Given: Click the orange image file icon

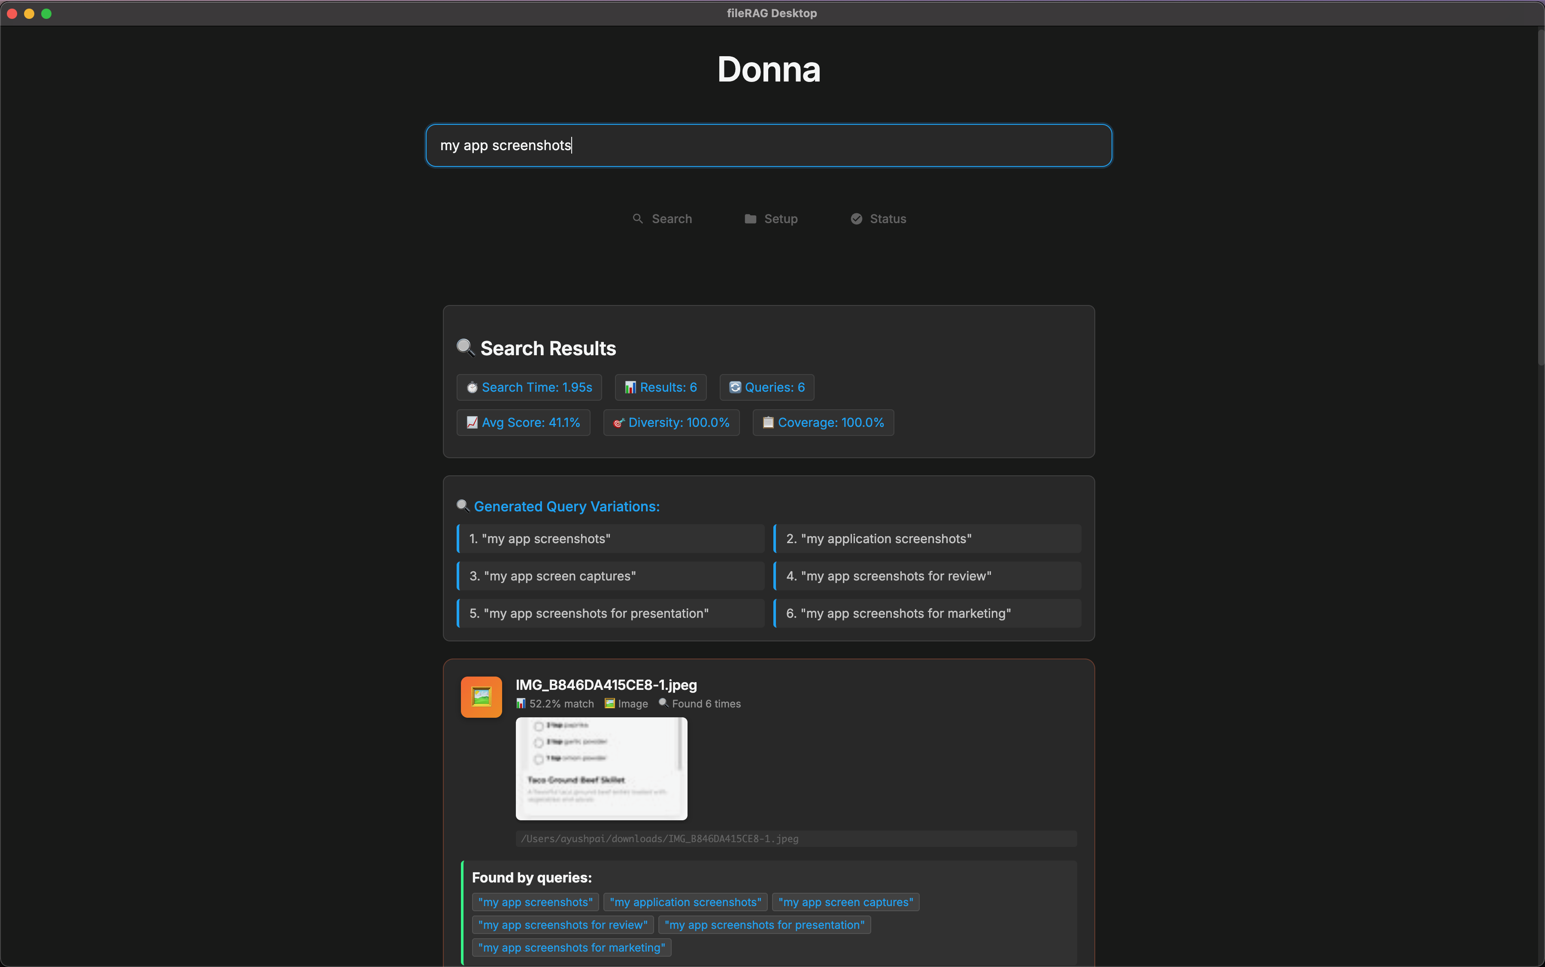Looking at the screenshot, I should point(481,696).
